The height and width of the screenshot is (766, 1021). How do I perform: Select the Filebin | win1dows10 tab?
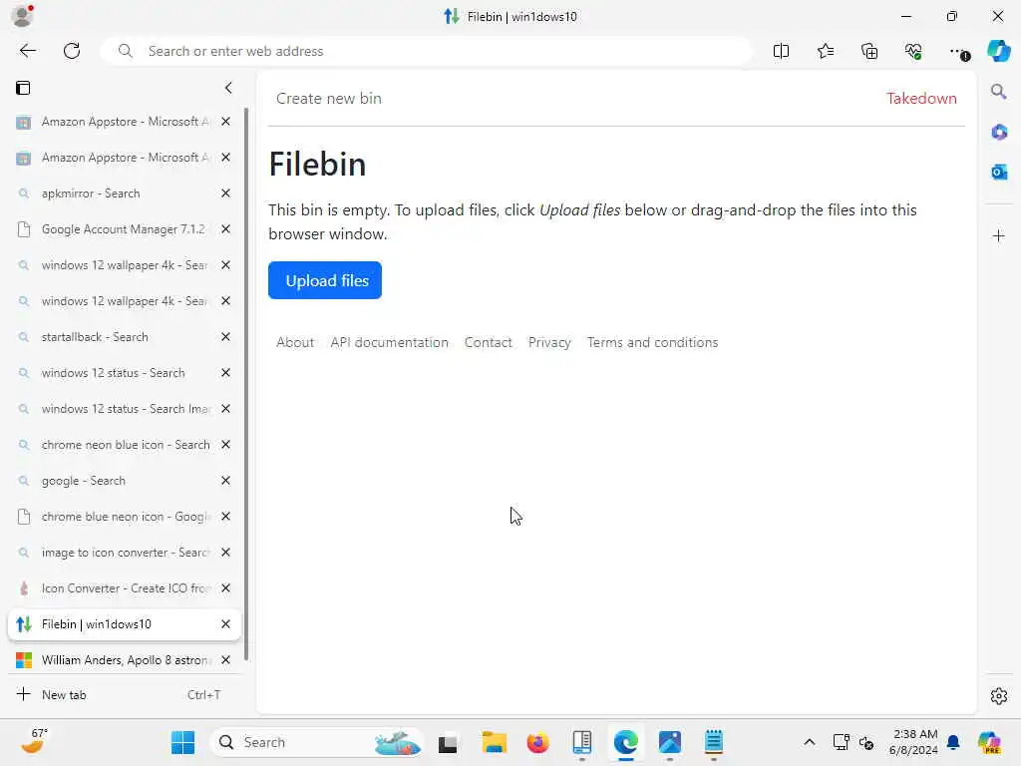(124, 624)
